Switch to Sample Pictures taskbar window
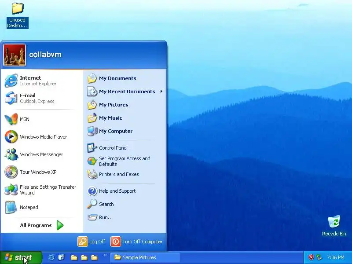352x264 pixels. [x=145, y=257]
